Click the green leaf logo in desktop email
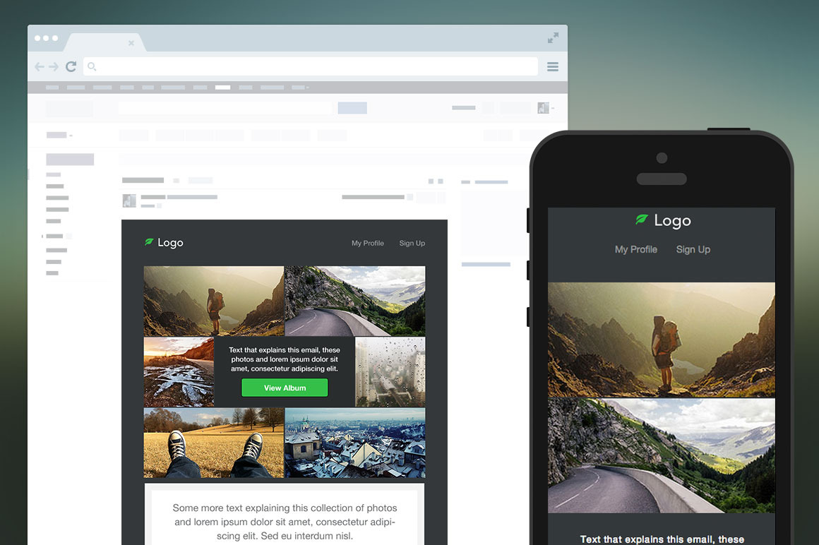Screen dimensions: 819x545 (x=149, y=242)
